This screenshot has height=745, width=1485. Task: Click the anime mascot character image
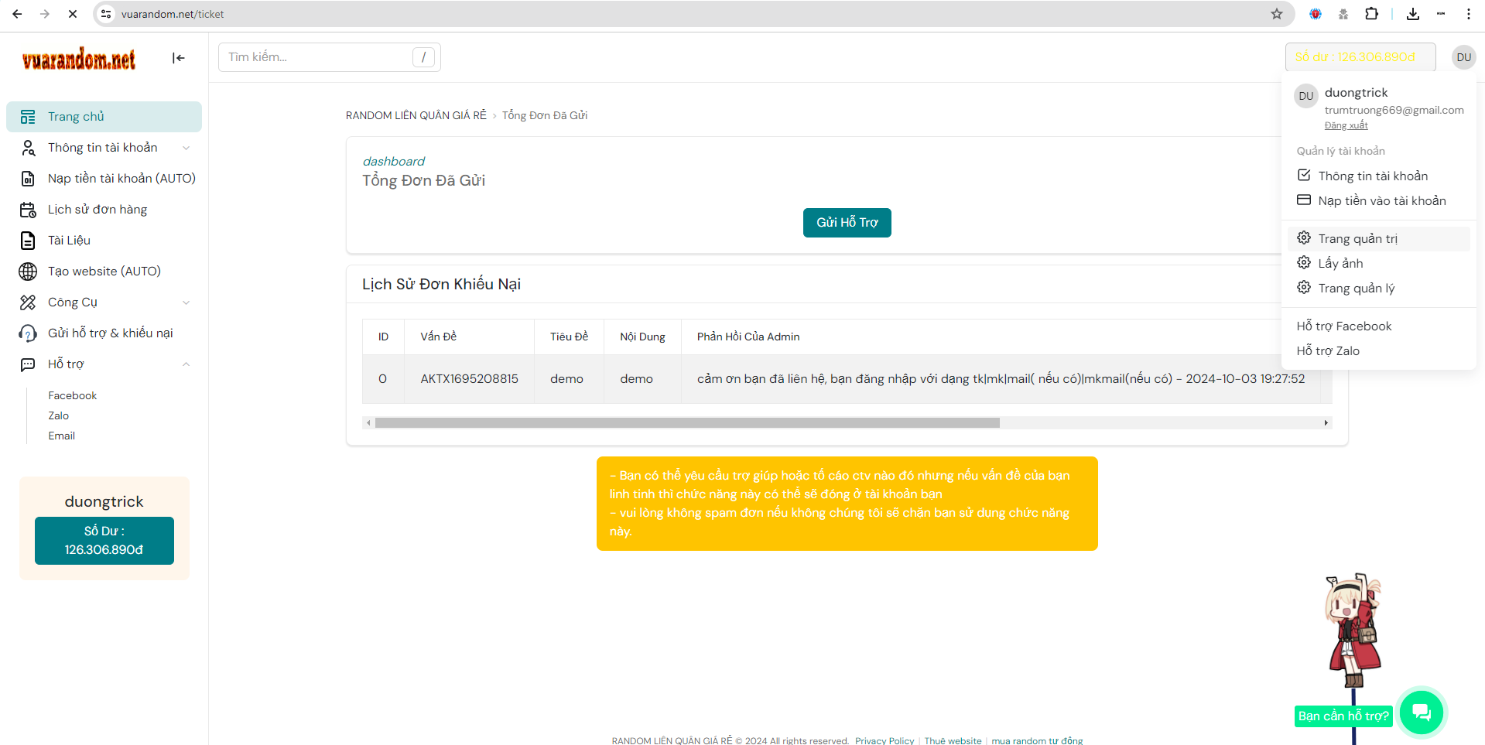[x=1353, y=631]
